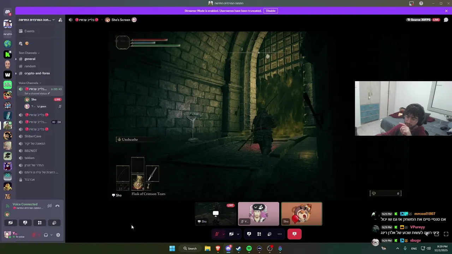This screenshot has width=452, height=254.
Task: Unmute microphone in the user panel
Action: click(34, 235)
